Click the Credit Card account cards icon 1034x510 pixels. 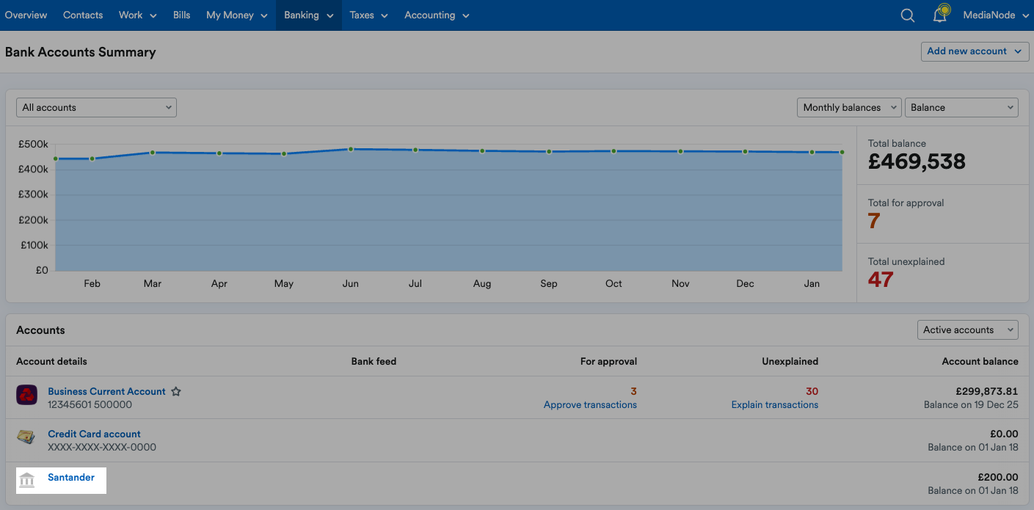tap(26, 437)
